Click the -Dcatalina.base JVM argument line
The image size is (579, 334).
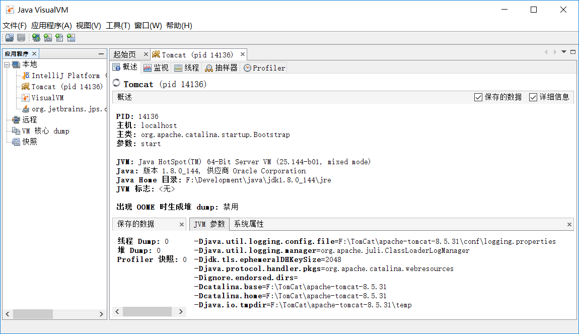click(290, 287)
